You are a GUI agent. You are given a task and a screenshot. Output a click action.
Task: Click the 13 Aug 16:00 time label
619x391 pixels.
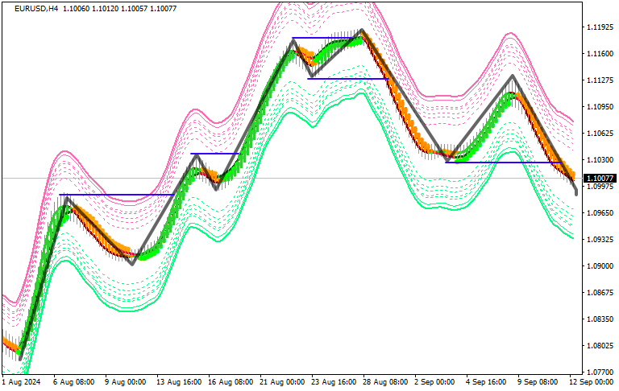[x=179, y=382]
